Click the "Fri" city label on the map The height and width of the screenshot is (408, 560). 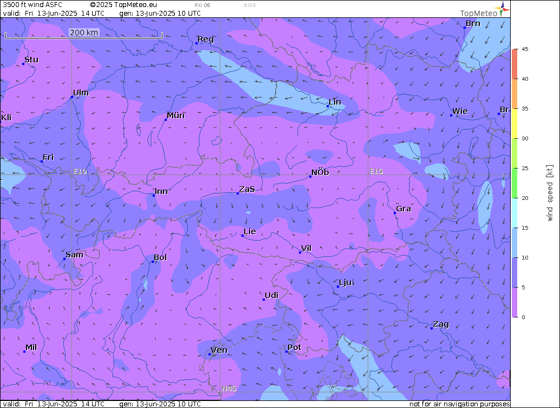pyautogui.click(x=48, y=157)
